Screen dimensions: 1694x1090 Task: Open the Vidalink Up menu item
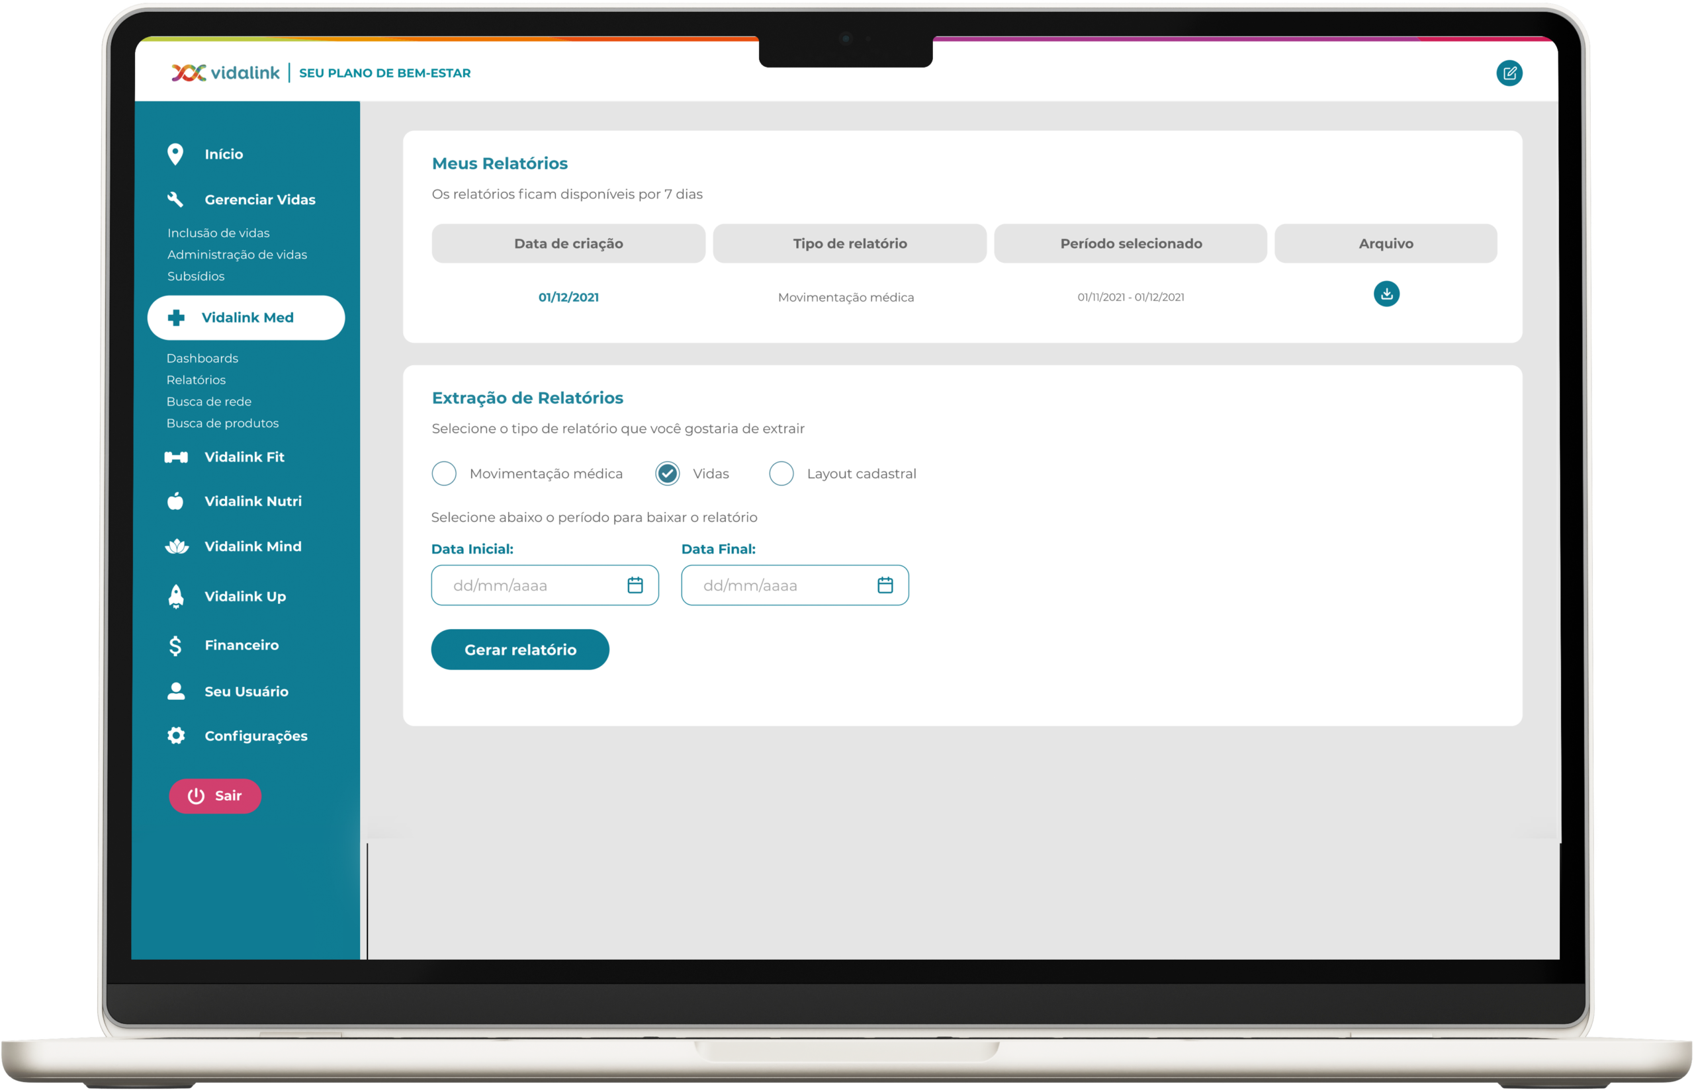click(x=245, y=597)
